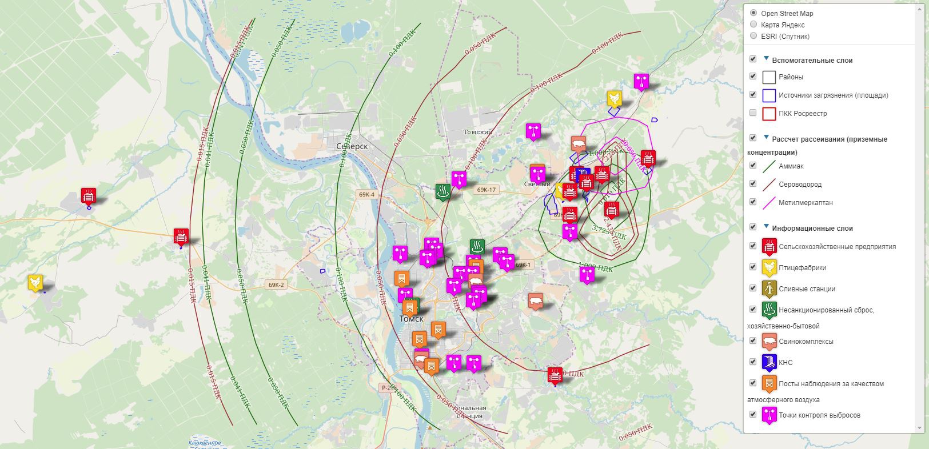Uncheck the Рассчет рассеивания group checkbox
Image resolution: width=929 pixels, height=449 pixels.
coord(753,138)
